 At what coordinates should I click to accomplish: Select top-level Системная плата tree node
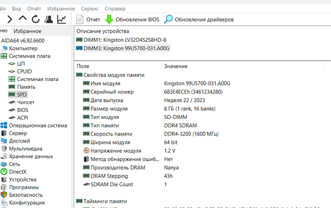click(x=29, y=56)
